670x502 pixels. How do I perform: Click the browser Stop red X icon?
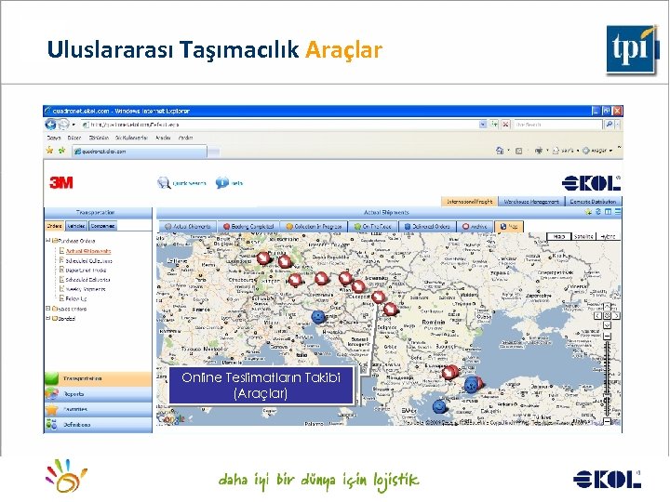pyautogui.click(x=505, y=125)
